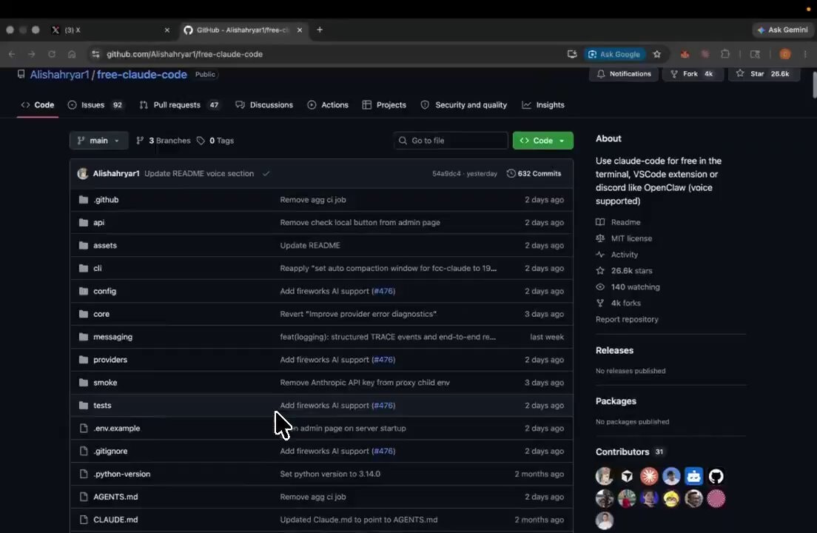Click the profile avatar in toolbar

point(784,54)
